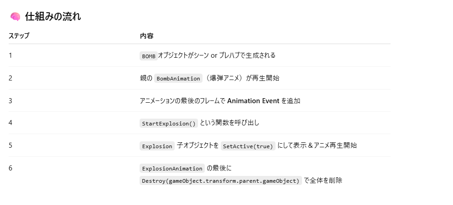
Task: Click the BOMB code label
Action: click(x=149, y=56)
